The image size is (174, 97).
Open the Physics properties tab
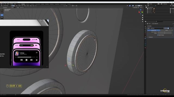[145, 42]
